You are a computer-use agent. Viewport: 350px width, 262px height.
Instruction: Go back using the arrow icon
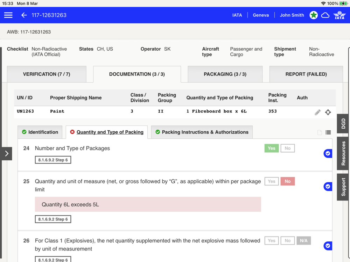[x=24, y=15]
